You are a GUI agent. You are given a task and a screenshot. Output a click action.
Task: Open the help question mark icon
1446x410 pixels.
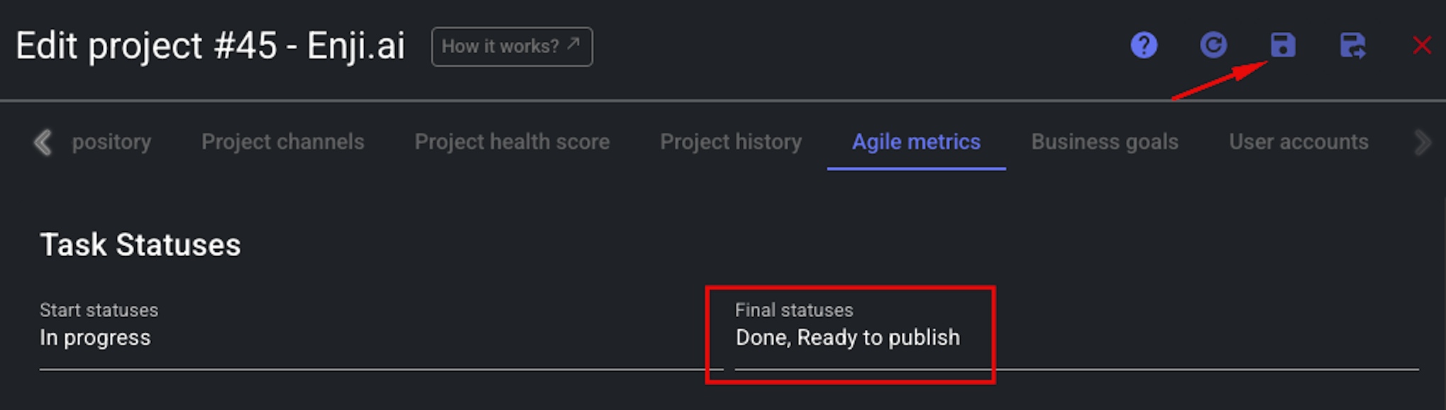click(1144, 45)
